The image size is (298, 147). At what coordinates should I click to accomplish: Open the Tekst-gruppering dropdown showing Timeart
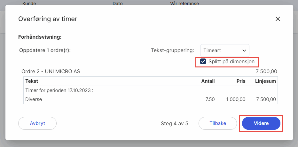click(224, 50)
